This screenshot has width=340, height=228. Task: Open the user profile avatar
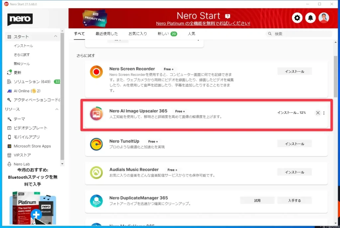point(324,18)
